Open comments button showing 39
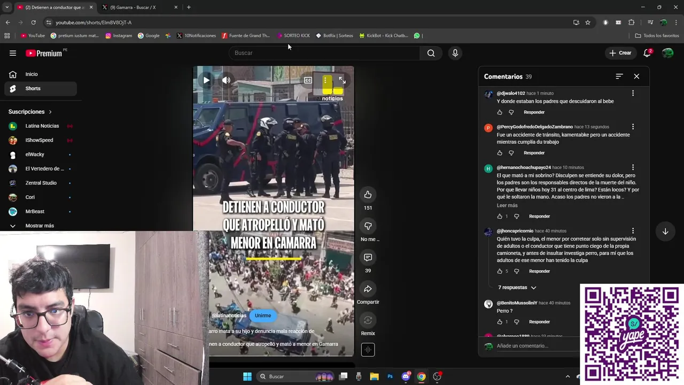The height and width of the screenshot is (385, 684). 368,258
